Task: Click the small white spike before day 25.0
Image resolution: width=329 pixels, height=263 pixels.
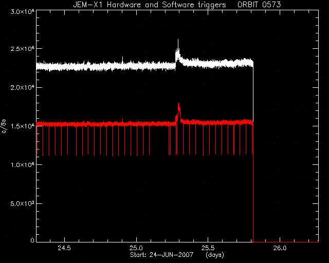Action: point(122,58)
